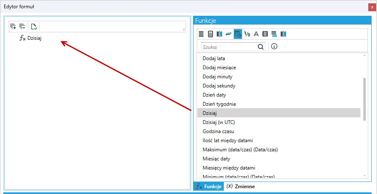Select the fx Dzisiaj formula node

pos(30,38)
